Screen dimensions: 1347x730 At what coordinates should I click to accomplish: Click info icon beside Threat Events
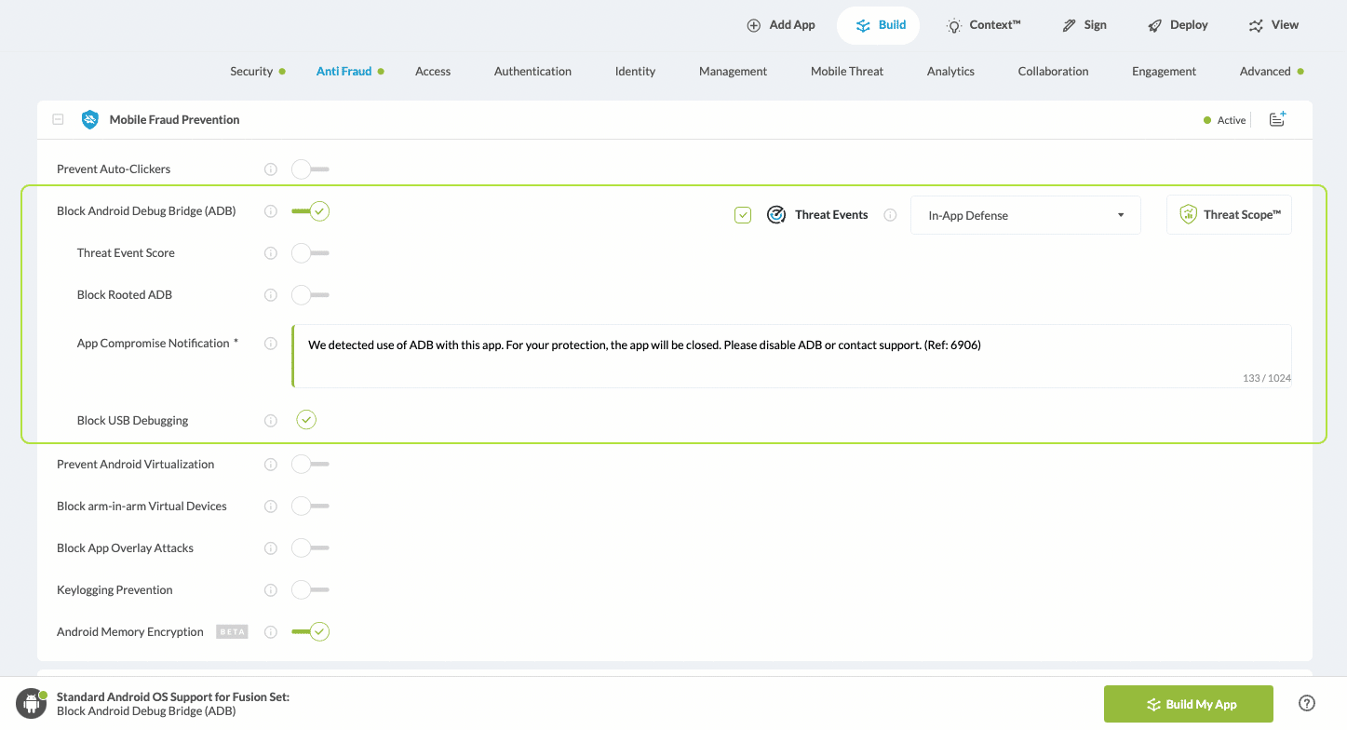click(x=890, y=215)
